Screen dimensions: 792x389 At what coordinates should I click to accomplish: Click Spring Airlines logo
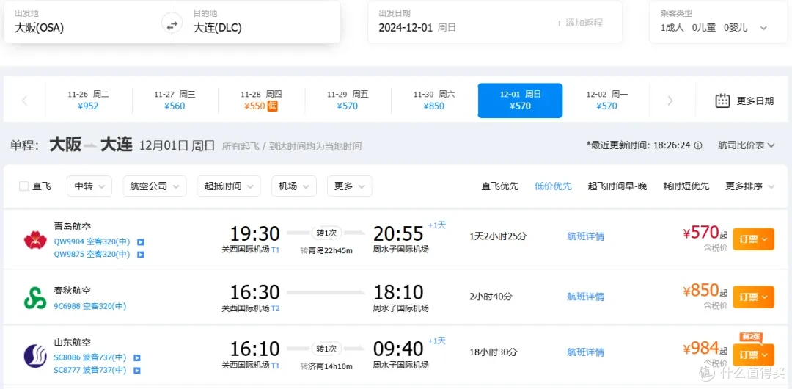pyautogui.click(x=35, y=297)
